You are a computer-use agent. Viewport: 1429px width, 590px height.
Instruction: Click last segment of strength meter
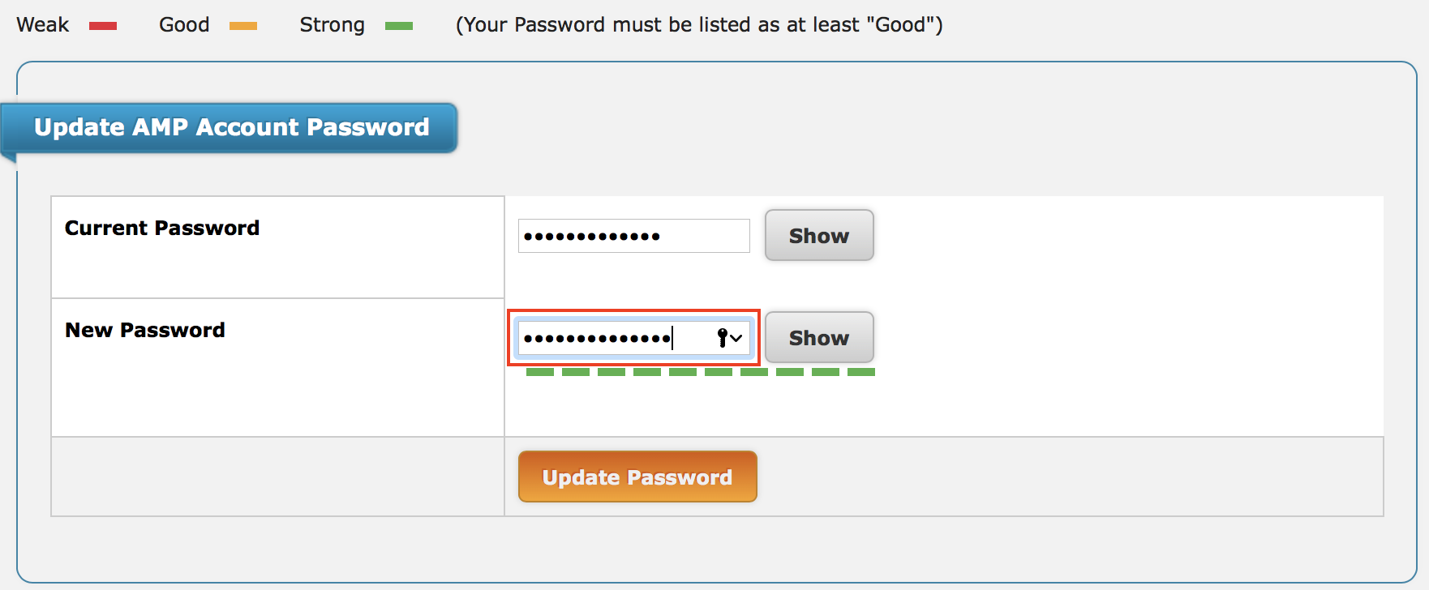tap(861, 372)
